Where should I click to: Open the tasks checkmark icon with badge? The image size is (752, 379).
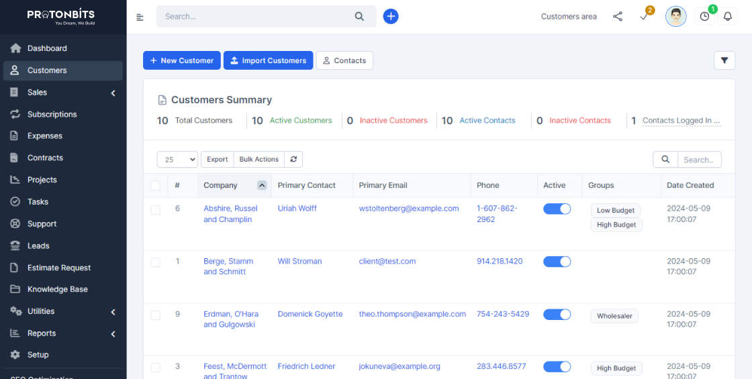pyautogui.click(x=644, y=17)
